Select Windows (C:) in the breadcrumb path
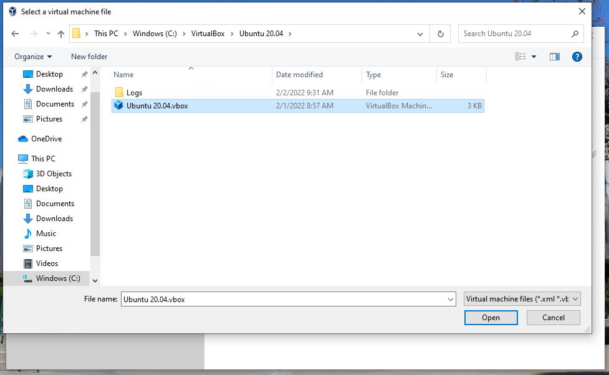Viewport: 609px width, 375px height. pyautogui.click(x=155, y=34)
